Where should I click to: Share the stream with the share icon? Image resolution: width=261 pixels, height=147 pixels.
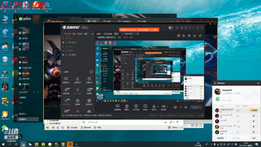(200, 36)
